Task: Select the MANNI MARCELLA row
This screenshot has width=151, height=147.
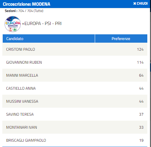Action: [x=75, y=75]
